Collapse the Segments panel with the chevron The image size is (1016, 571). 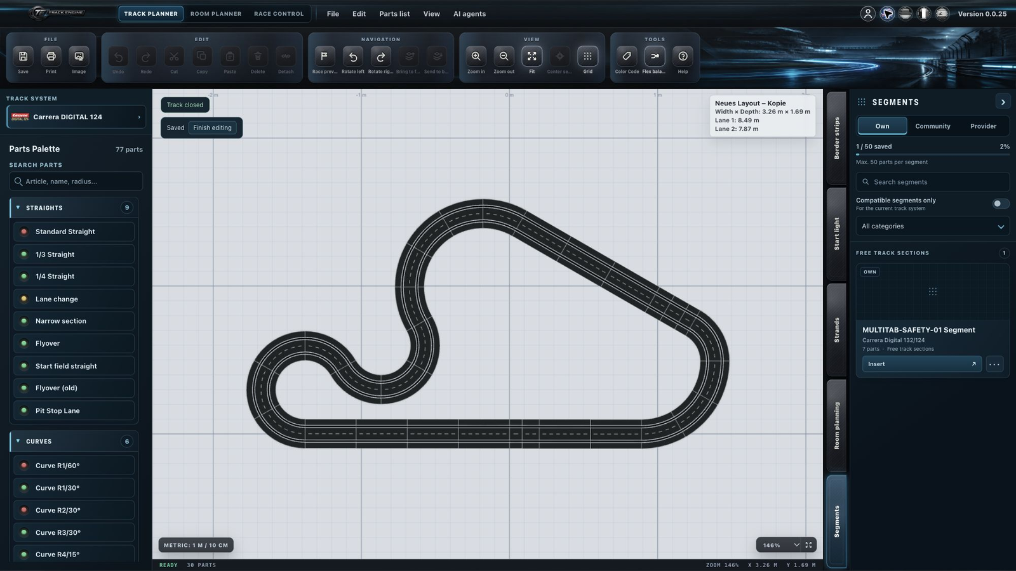pos(1003,102)
